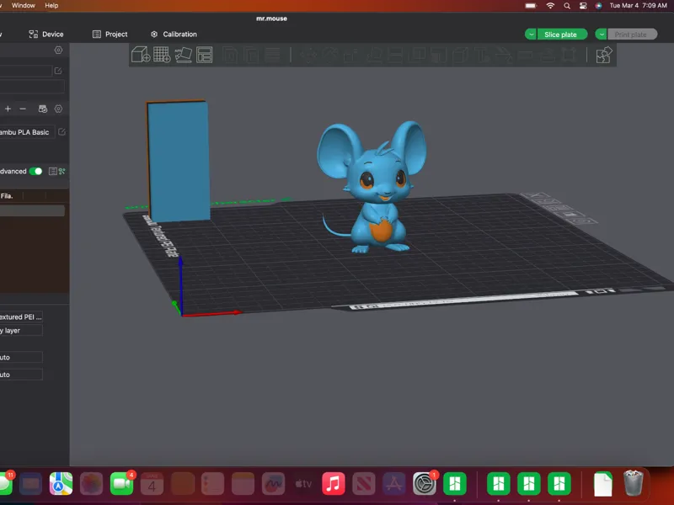Open compare presets list icon
This screenshot has width=674, height=505.
coord(52,172)
